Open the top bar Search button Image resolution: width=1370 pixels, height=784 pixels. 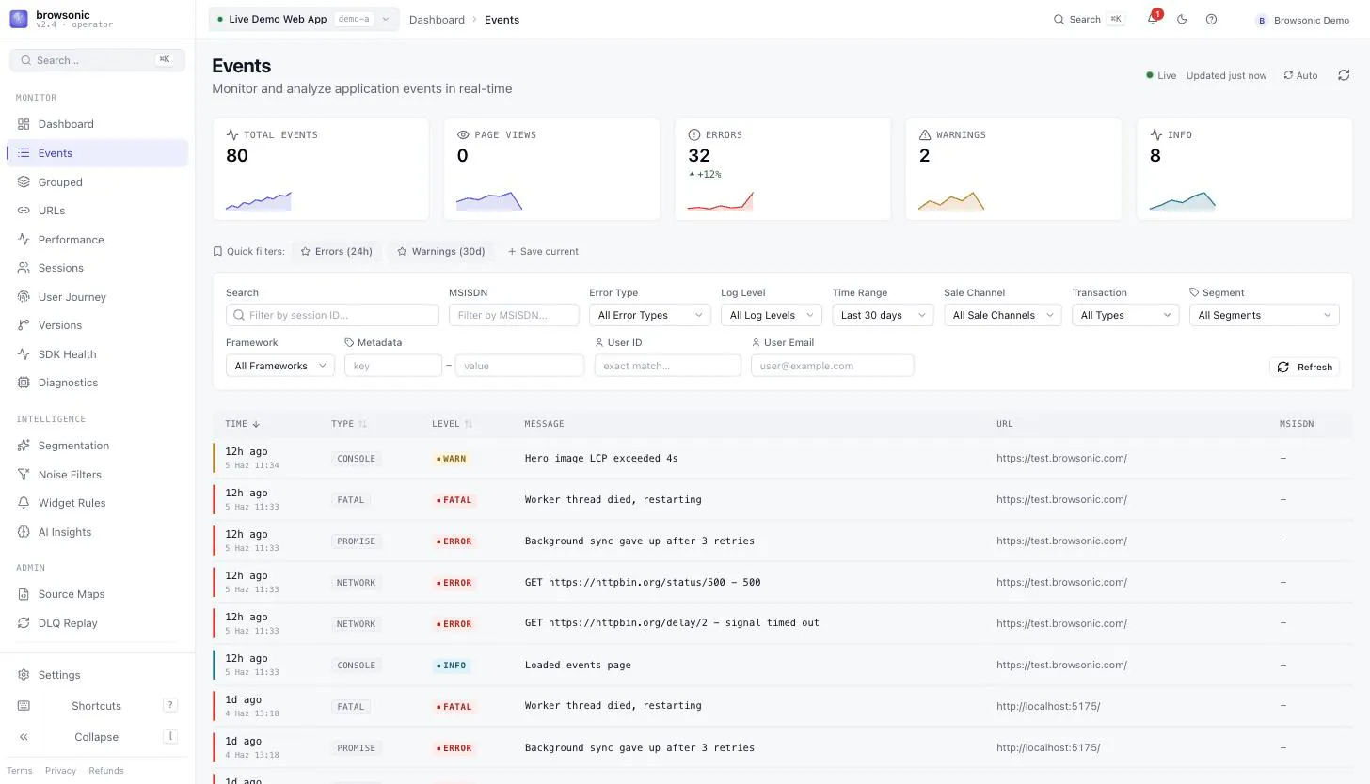click(x=1089, y=19)
